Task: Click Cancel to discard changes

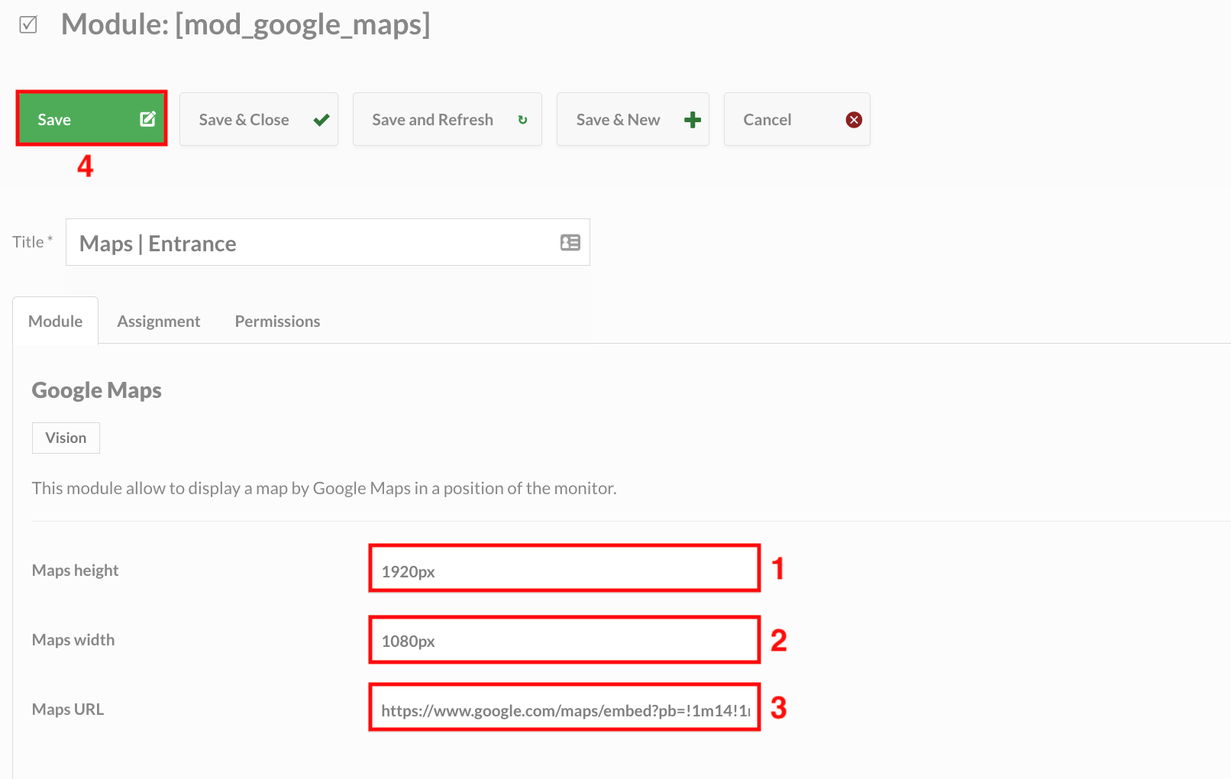Action: pyautogui.click(x=796, y=119)
